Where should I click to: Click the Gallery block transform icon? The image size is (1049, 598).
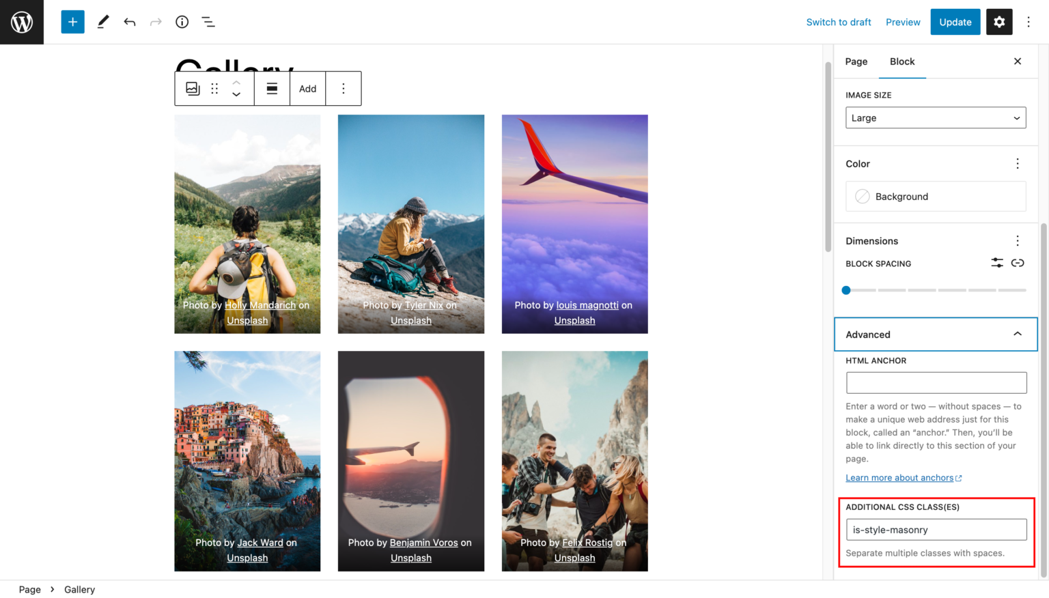pos(192,88)
